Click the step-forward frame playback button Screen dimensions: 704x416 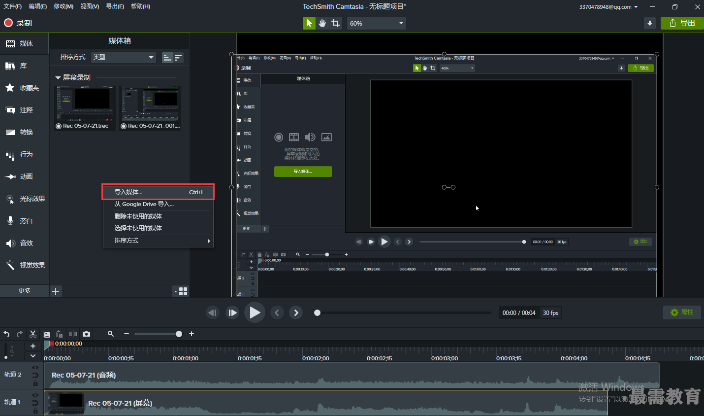(x=232, y=312)
